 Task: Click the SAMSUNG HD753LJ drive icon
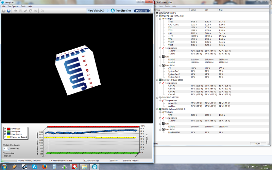(160, 98)
